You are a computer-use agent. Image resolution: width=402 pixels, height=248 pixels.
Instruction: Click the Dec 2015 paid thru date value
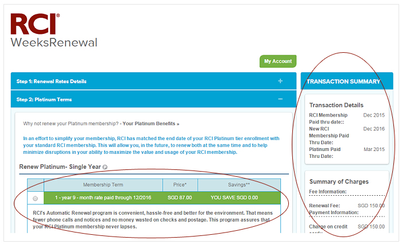(x=374, y=115)
